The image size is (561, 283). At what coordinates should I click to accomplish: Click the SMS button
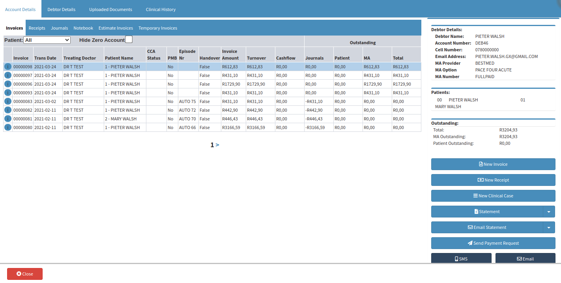tap(461, 258)
